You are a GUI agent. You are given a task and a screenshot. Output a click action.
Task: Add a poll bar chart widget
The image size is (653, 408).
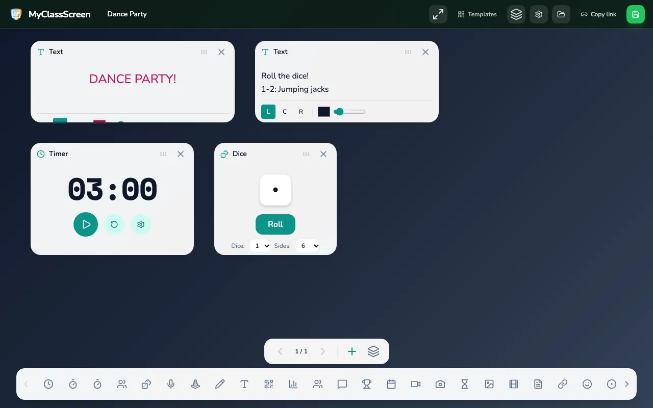coord(293,384)
